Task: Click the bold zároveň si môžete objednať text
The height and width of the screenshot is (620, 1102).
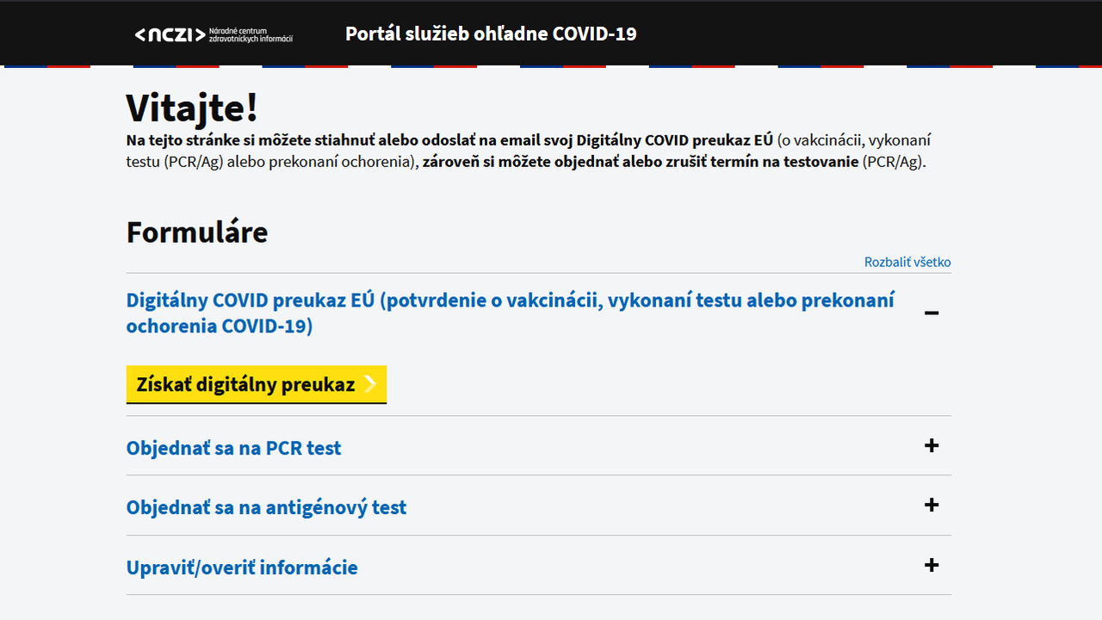Action: tap(512, 161)
